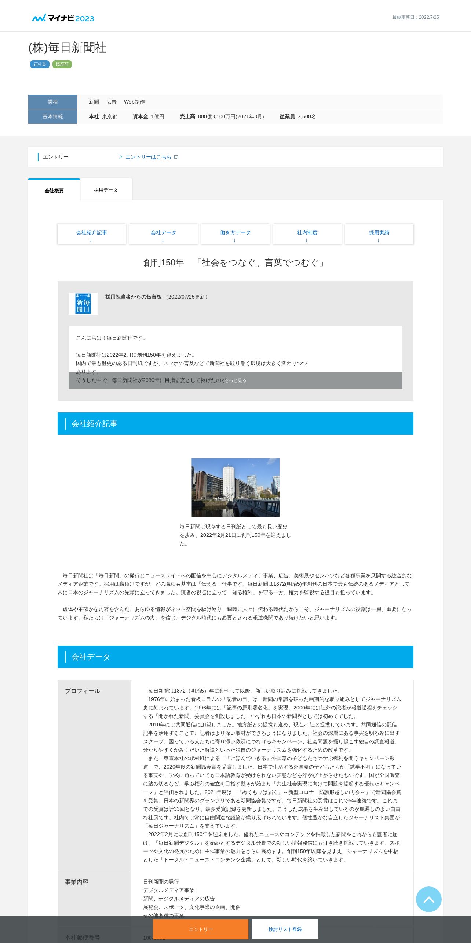Click the scroll-to-top arrow button
Screen dimensions: 471x943
[x=428, y=899]
